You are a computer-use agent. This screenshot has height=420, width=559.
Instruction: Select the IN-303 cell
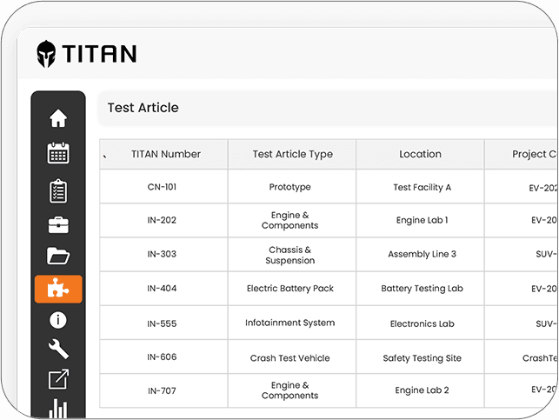(x=163, y=254)
